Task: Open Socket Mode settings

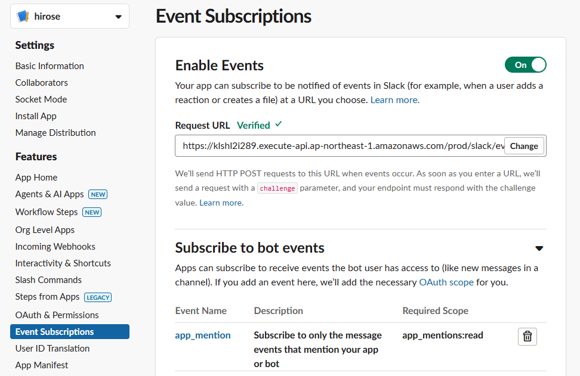Action: point(41,100)
